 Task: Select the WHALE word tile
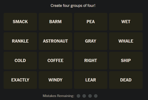click(x=126, y=41)
